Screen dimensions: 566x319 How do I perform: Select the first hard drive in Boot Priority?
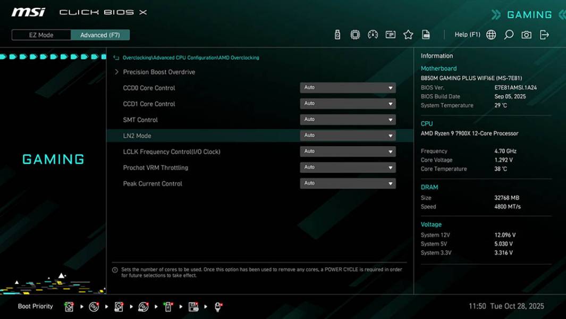pyautogui.click(x=69, y=306)
